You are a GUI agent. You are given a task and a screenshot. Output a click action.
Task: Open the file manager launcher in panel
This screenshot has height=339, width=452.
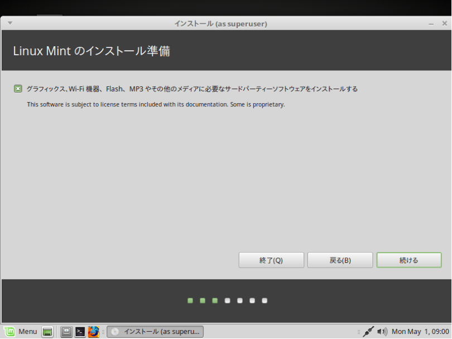[x=66, y=332]
